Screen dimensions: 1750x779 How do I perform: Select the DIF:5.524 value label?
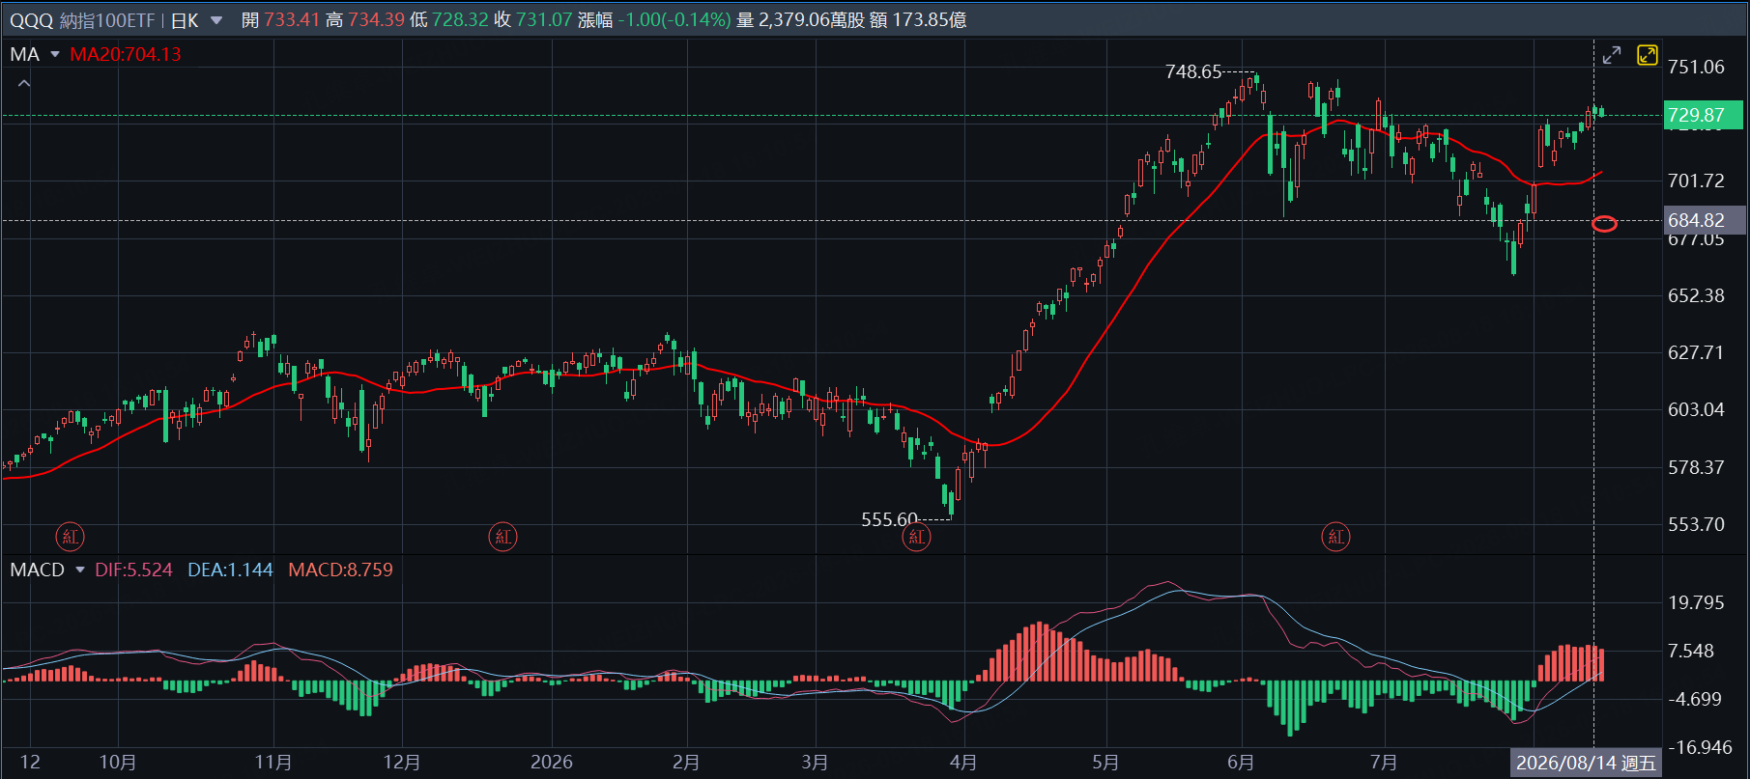pos(133,570)
